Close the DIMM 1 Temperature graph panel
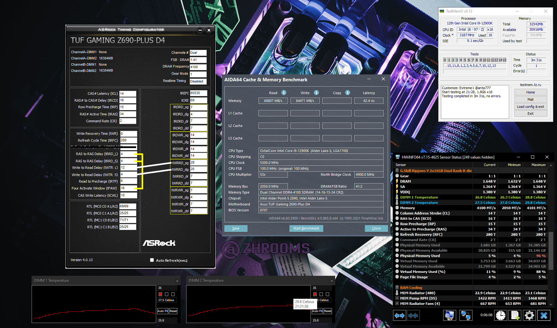 tap(177, 281)
